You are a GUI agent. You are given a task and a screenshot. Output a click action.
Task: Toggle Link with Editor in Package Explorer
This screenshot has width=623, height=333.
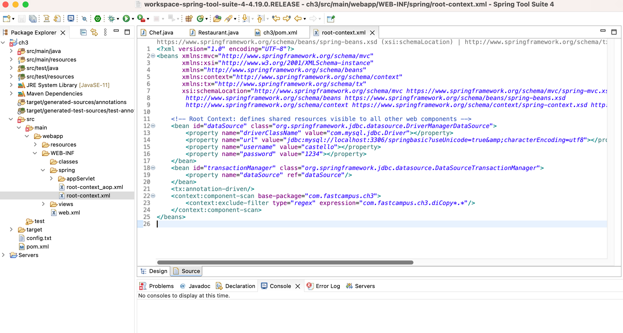coord(94,32)
